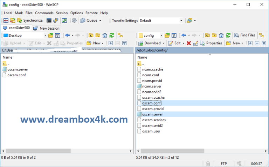Go to remote home directory icon
This screenshot has height=167, width=269.
tap(221, 35)
